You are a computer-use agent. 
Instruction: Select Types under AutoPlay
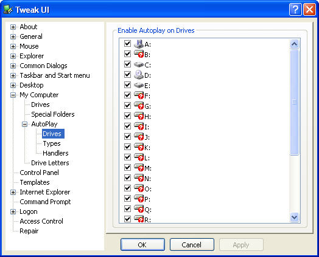coord(52,143)
